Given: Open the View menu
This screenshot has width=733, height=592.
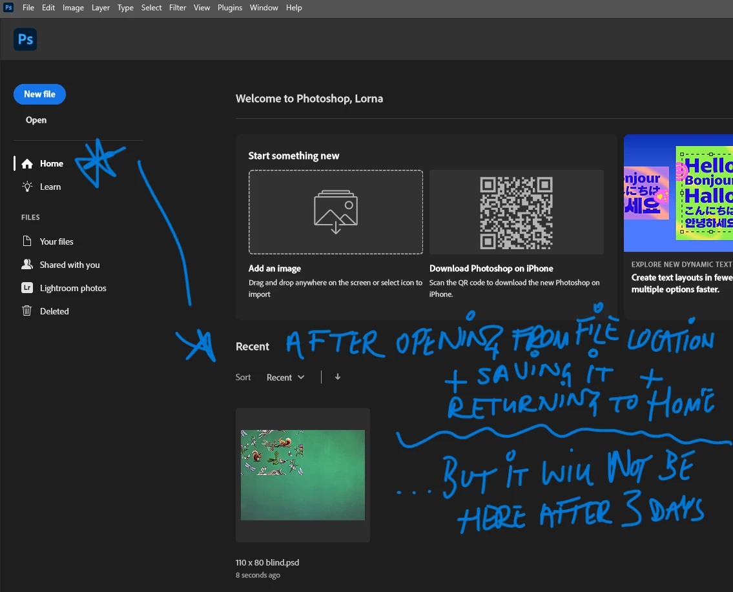Looking at the screenshot, I should coord(202,8).
